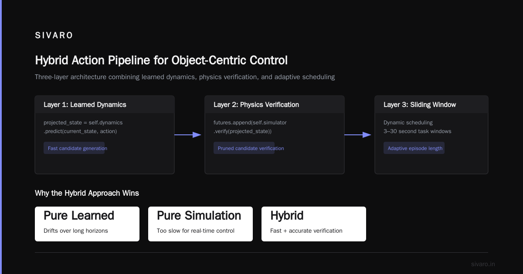Open the Layer 2: Physics Verification header

tap(275, 104)
